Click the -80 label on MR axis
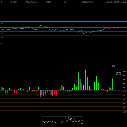 (x=124, y=108)
